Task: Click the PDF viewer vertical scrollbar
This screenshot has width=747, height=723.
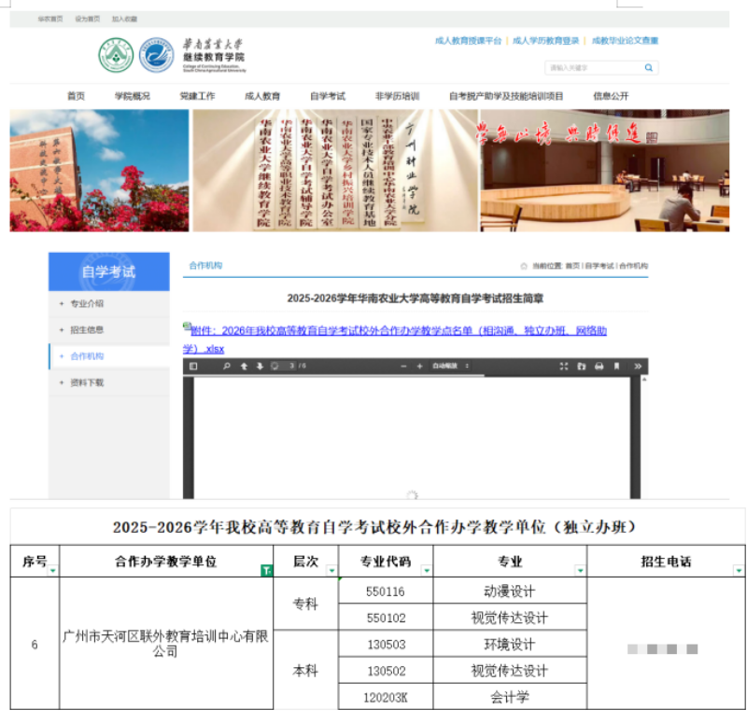Action: point(644,438)
